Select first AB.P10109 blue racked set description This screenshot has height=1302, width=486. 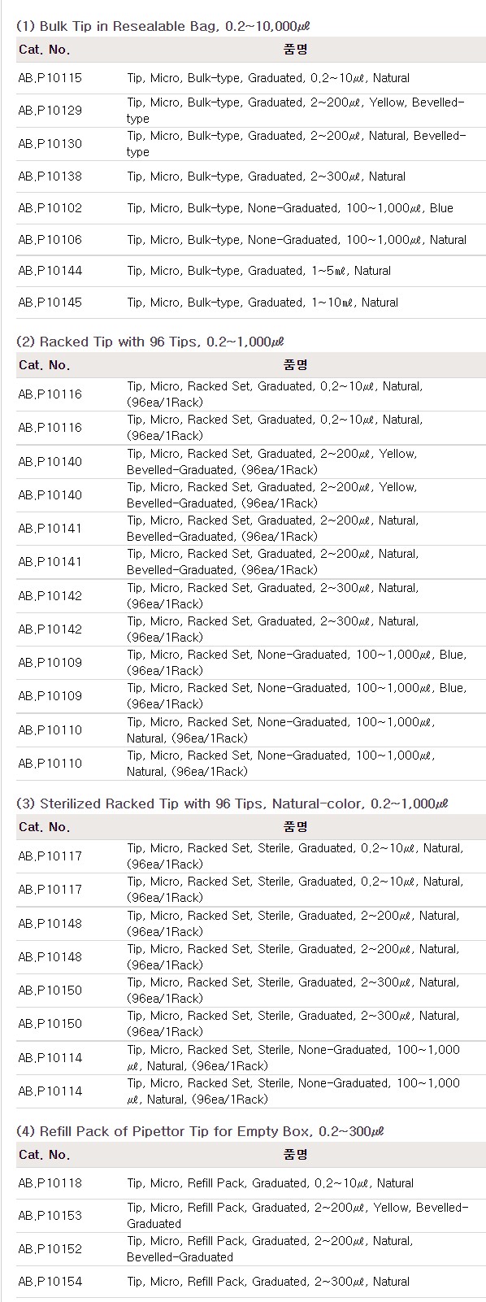pos(297,663)
